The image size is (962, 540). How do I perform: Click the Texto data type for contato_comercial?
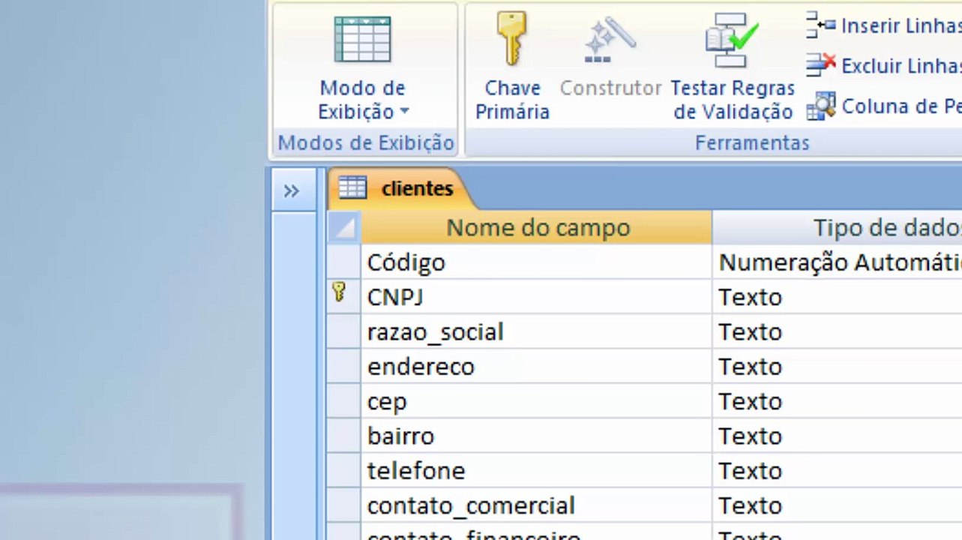pos(837,505)
